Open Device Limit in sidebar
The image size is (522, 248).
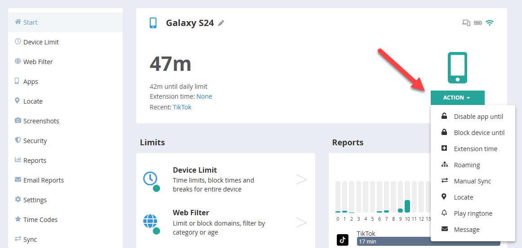point(65,42)
